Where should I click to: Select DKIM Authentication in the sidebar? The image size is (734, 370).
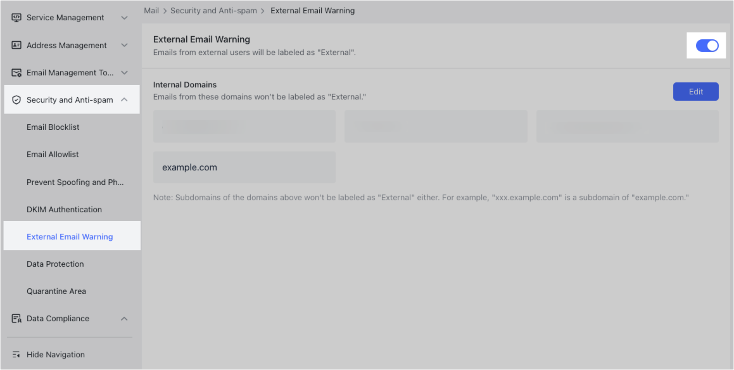pos(64,209)
